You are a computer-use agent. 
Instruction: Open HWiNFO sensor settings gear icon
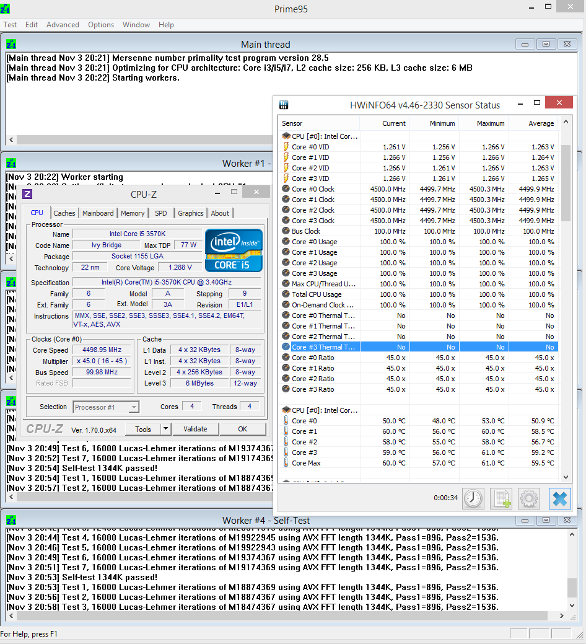click(528, 498)
